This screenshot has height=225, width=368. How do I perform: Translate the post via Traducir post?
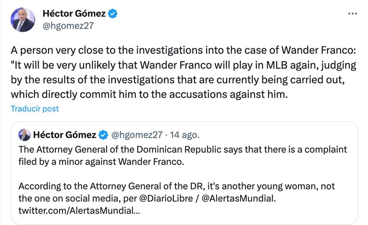click(x=34, y=109)
